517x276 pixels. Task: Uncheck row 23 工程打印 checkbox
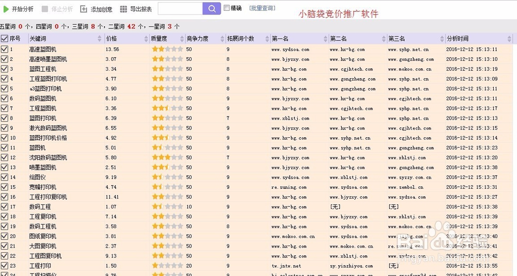[x=4, y=266]
